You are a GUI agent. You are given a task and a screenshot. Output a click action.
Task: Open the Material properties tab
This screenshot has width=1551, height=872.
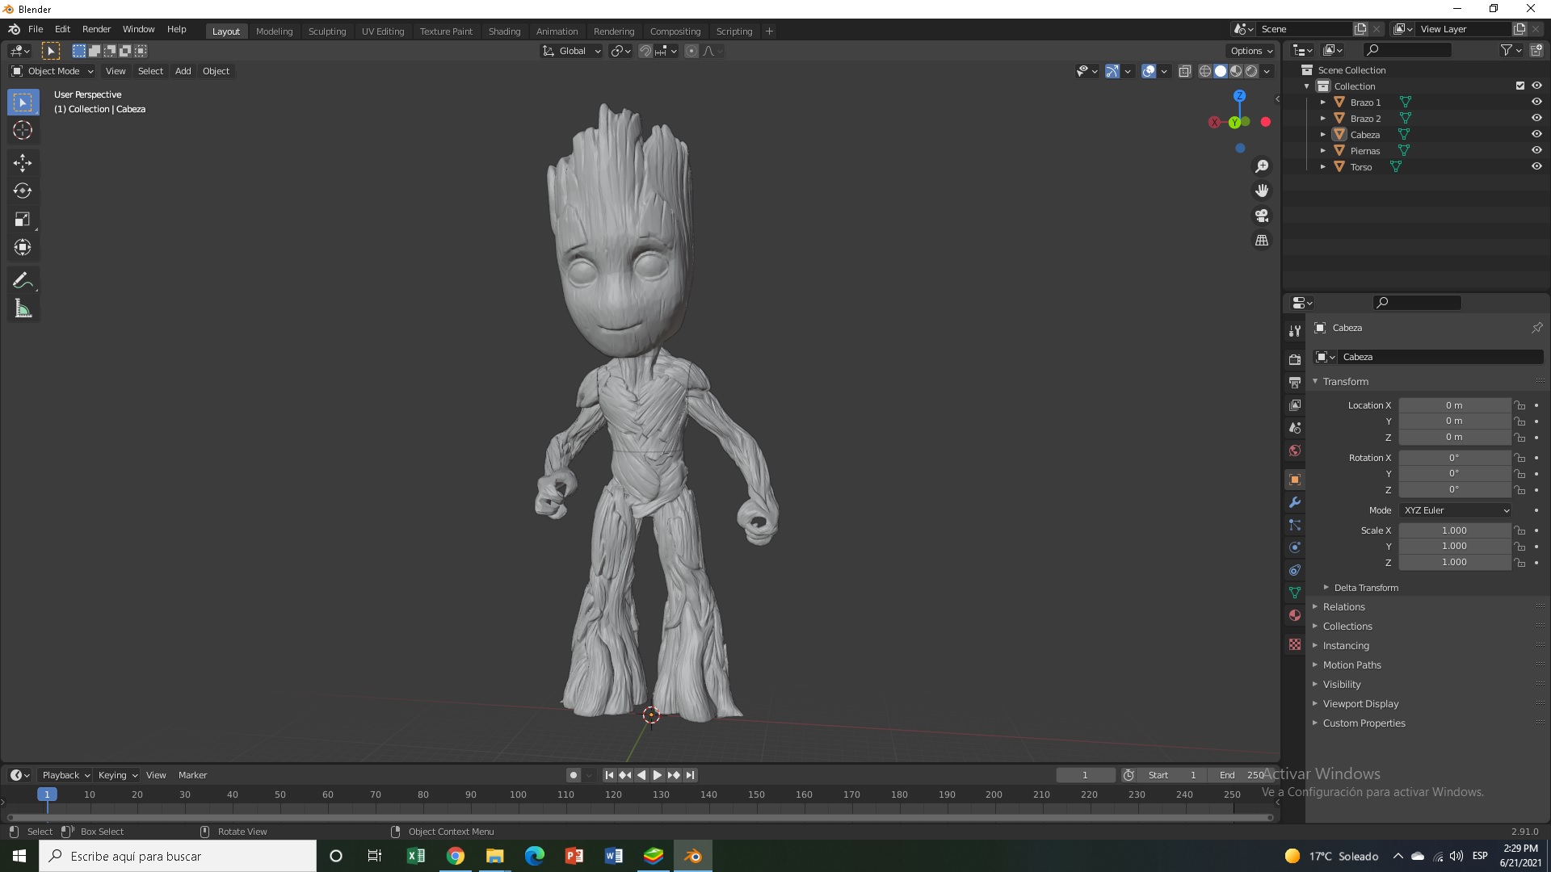(x=1295, y=615)
